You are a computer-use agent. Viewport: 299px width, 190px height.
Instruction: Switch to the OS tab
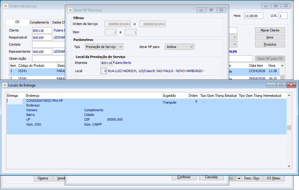(17, 22)
